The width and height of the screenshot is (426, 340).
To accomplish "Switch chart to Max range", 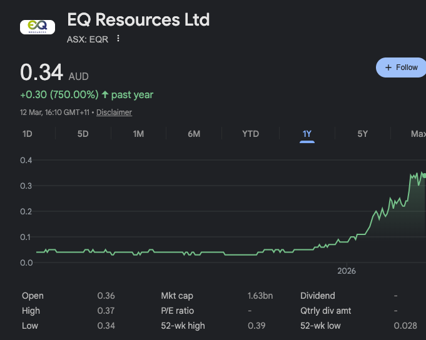I will click(418, 134).
